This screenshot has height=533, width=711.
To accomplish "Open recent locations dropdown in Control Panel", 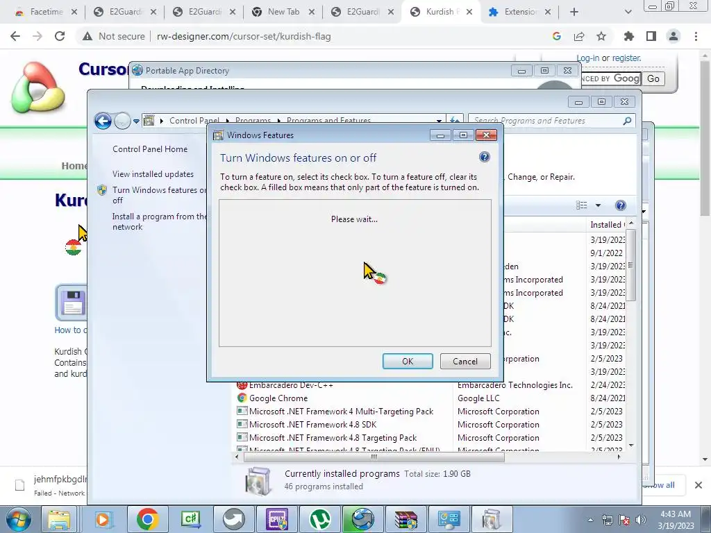I will 136,121.
